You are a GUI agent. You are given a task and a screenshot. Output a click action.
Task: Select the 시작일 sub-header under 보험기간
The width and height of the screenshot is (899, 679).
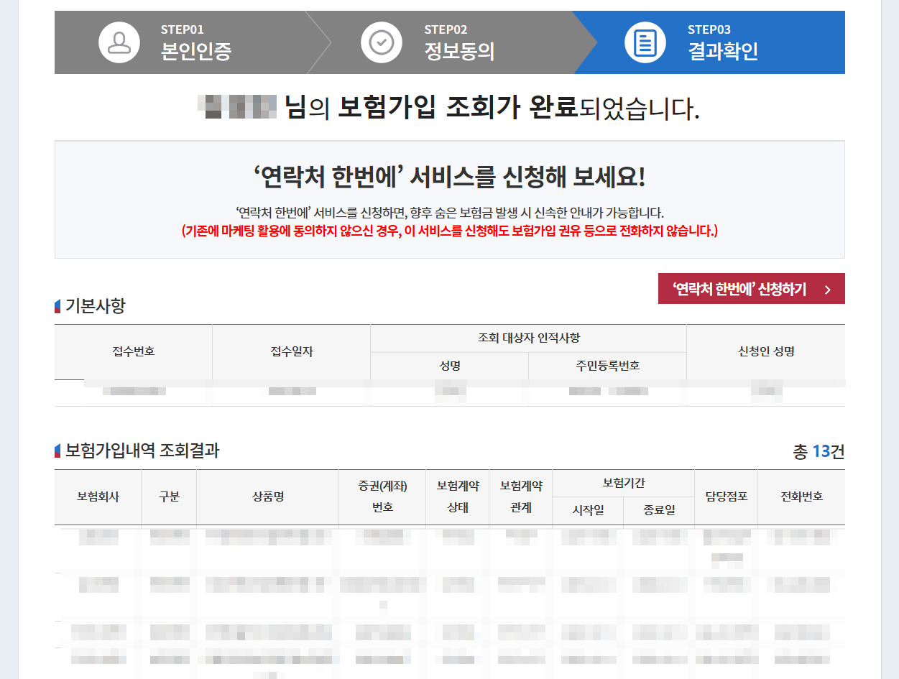[588, 511]
